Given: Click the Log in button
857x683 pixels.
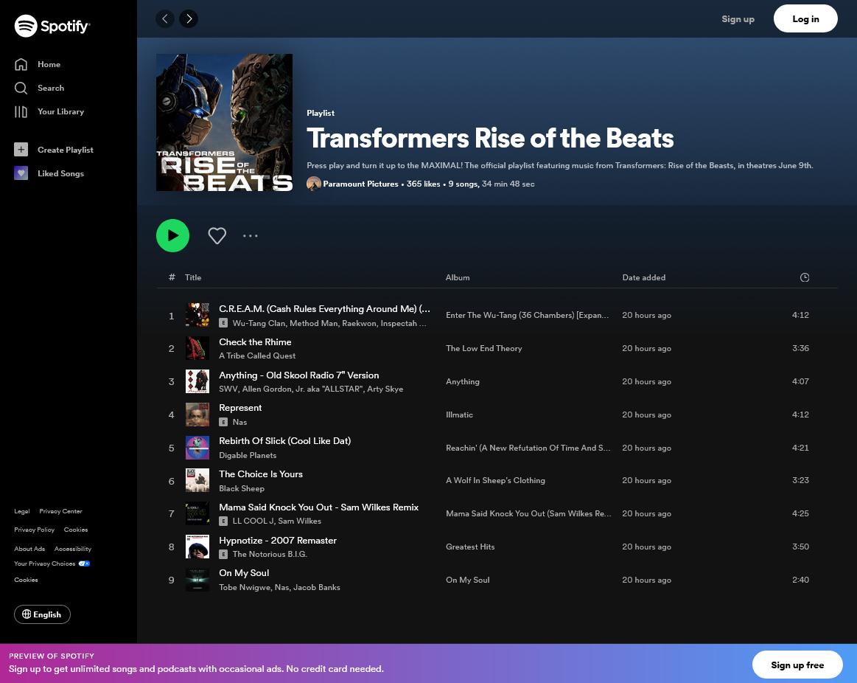Looking at the screenshot, I should tap(805, 18).
